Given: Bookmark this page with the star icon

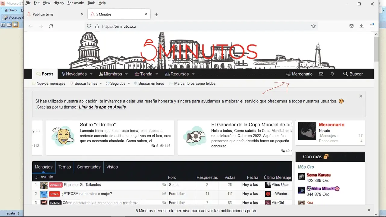Looking at the screenshot, I should [x=313, y=26].
